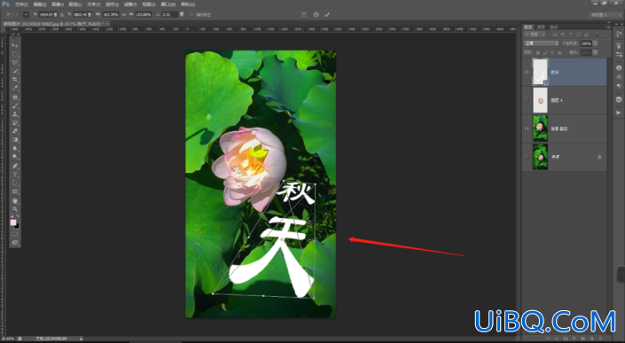Select the Blur tool

click(15, 149)
